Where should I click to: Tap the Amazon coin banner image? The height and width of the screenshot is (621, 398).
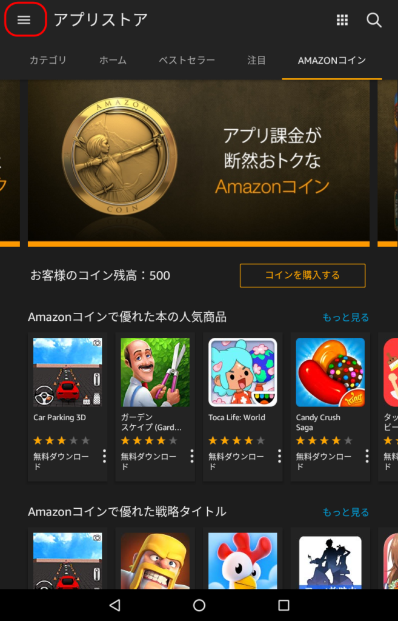[x=199, y=163]
